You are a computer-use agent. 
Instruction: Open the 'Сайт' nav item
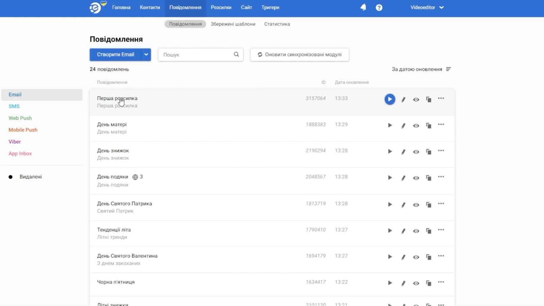point(247,7)
